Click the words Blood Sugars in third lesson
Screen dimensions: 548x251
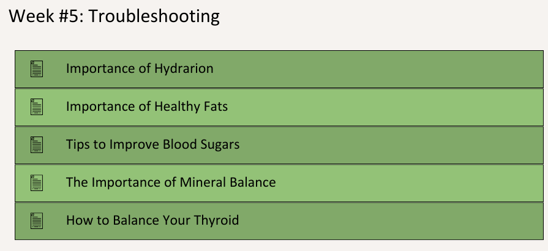click(201, 144)
